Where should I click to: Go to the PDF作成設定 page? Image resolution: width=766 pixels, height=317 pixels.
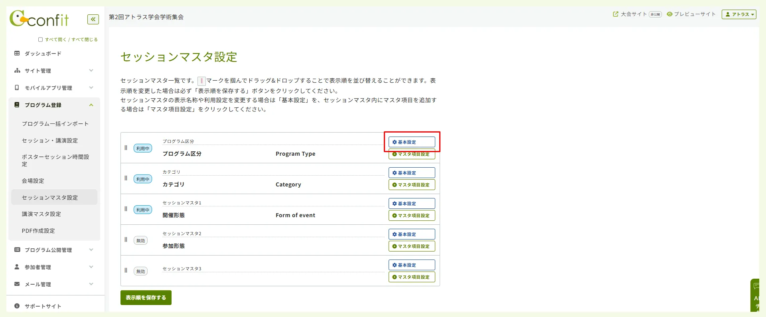pyautogui.click(x=38, y=231)
